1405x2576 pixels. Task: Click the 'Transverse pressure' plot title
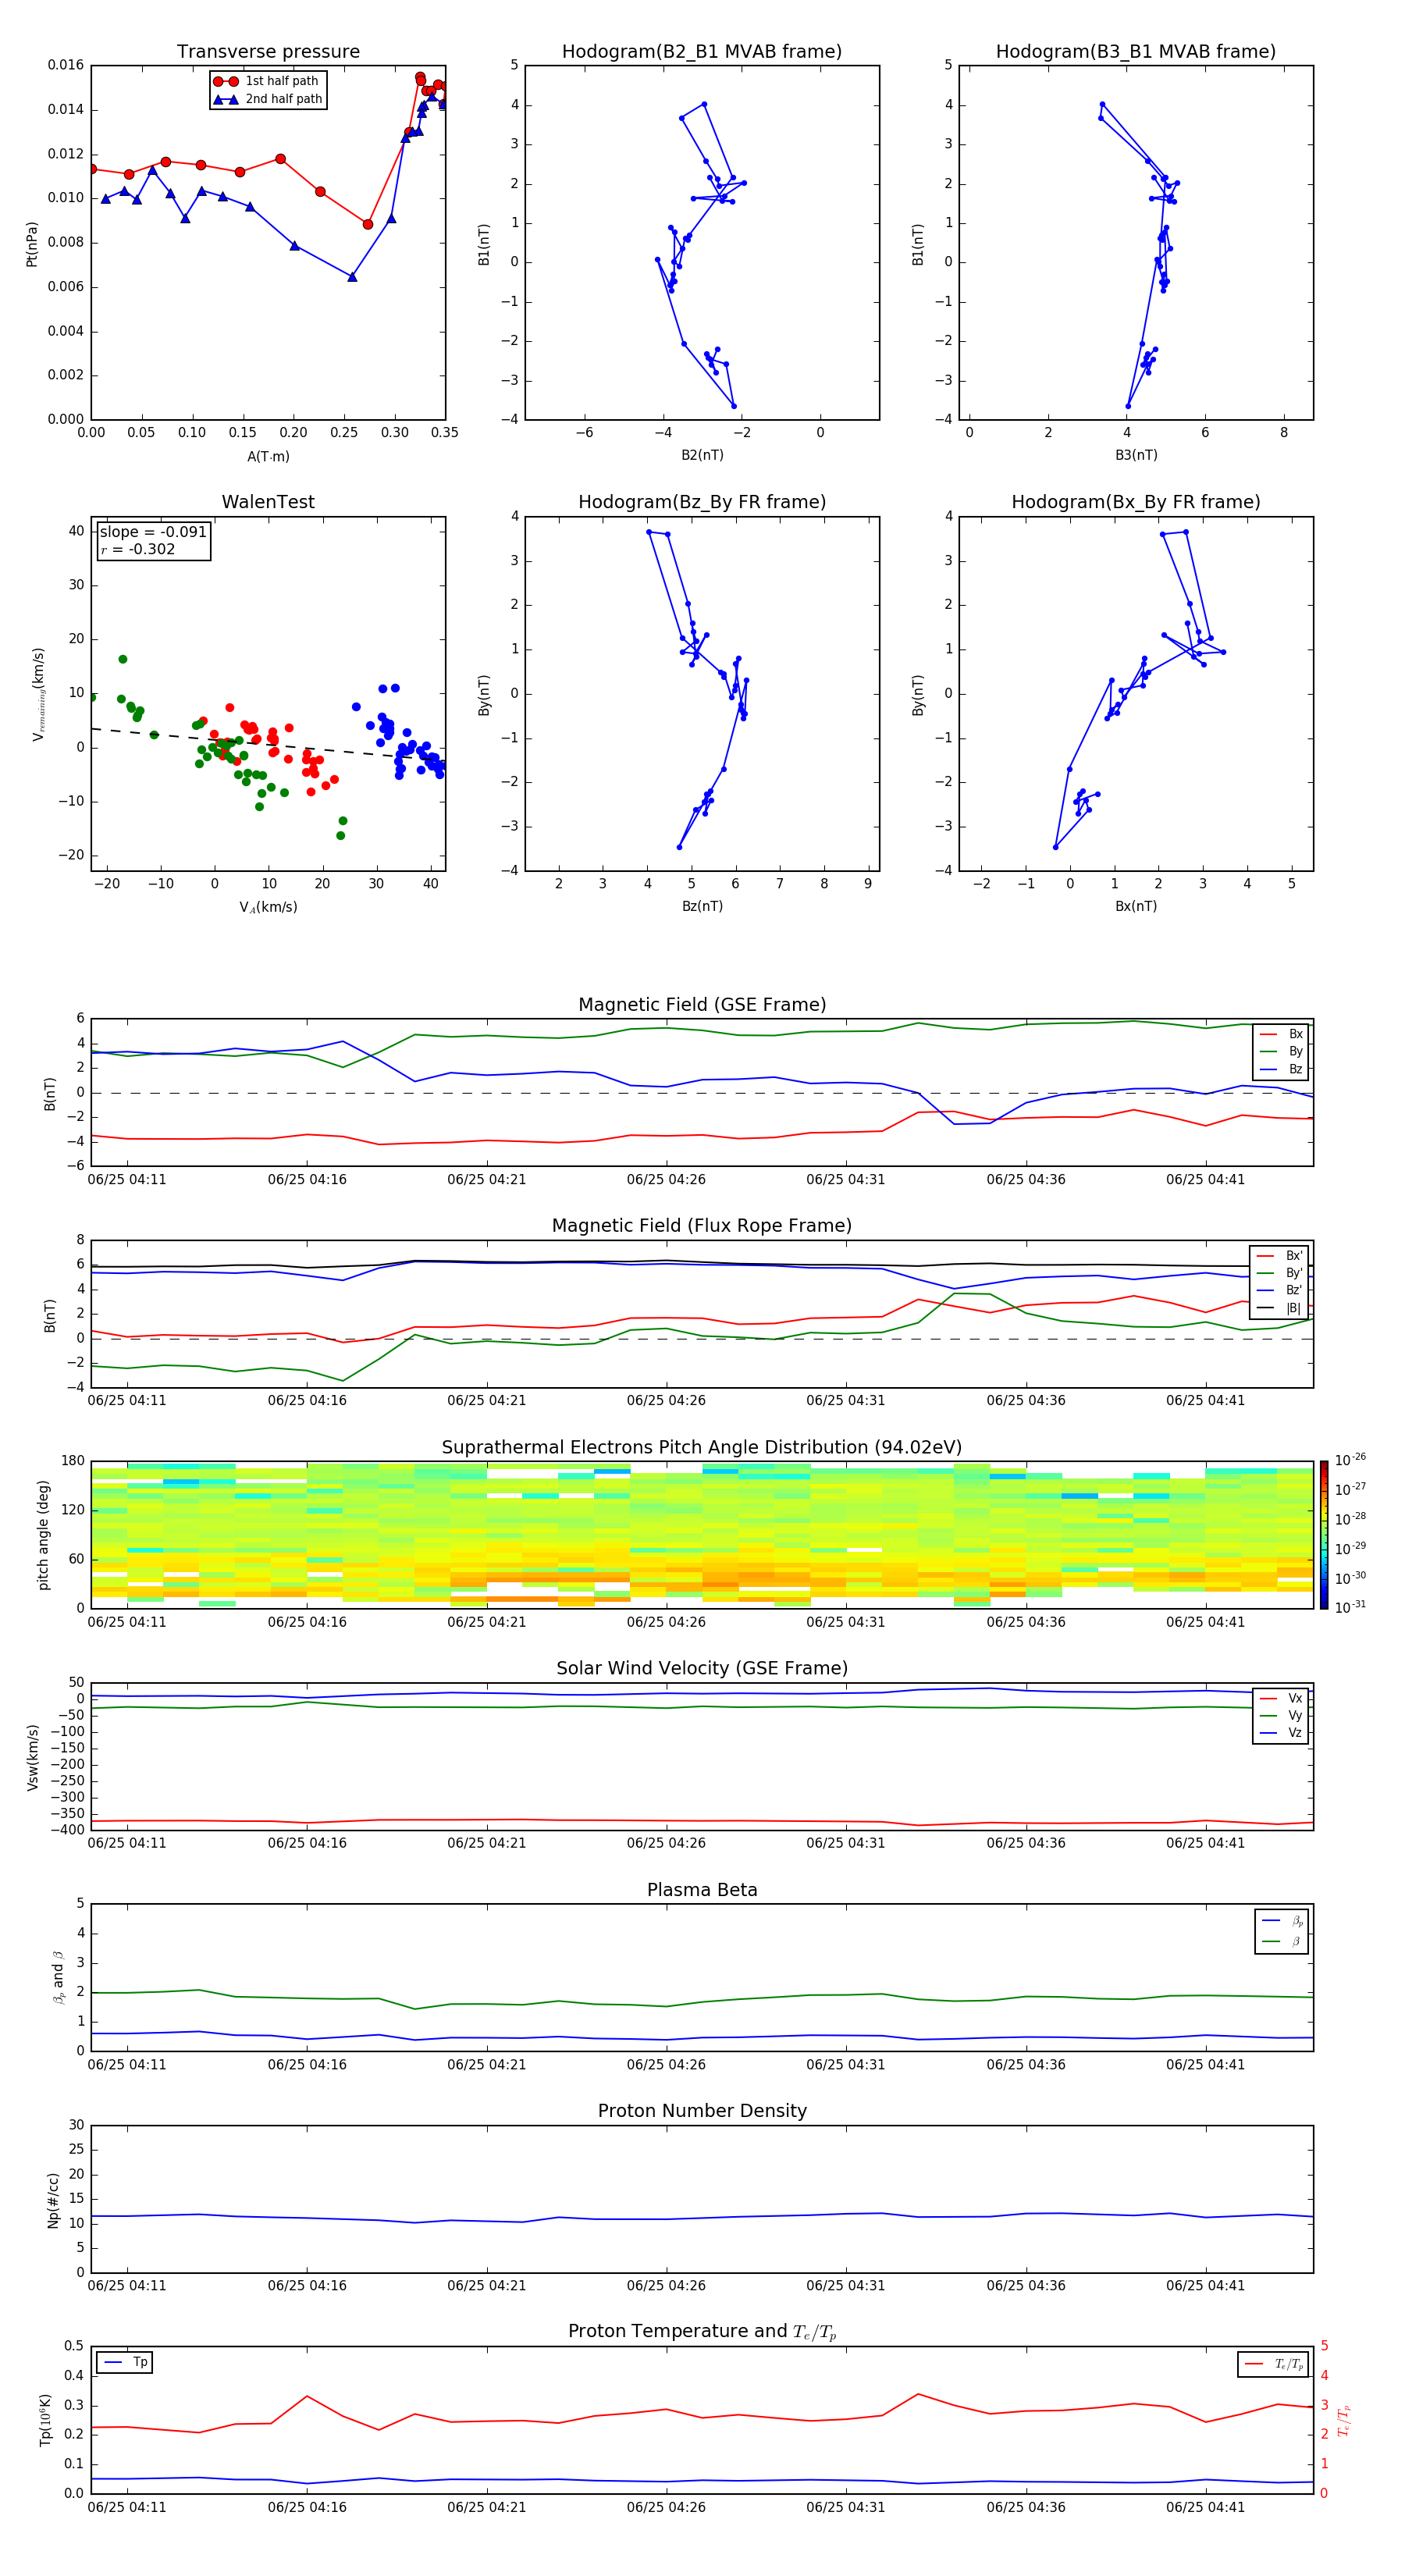point(268,52)
